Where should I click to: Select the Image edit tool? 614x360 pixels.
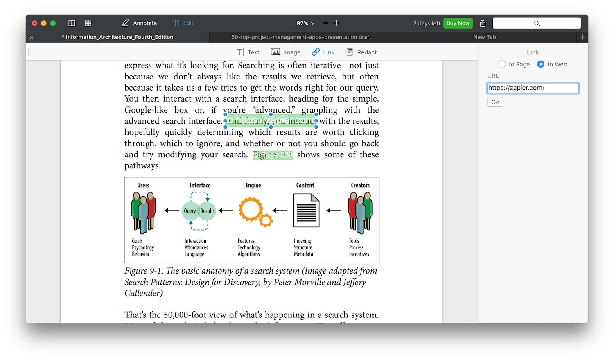point(286,52)
